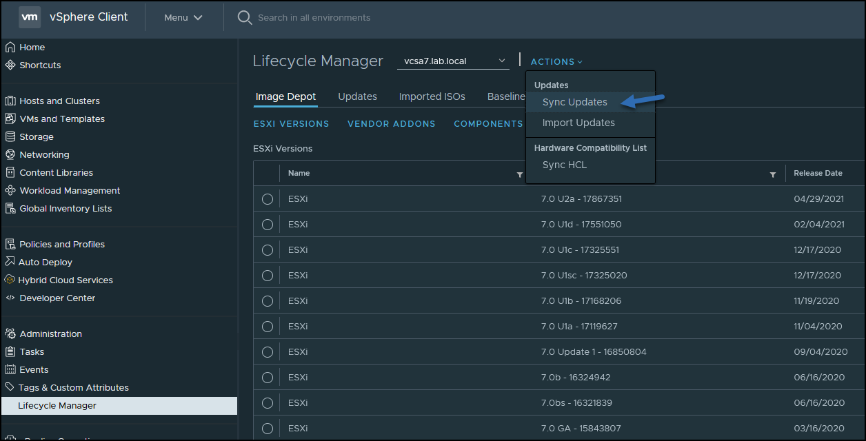Click the Hybrid Cloud Services icon

pyautogui.click(x=10, y=280)
